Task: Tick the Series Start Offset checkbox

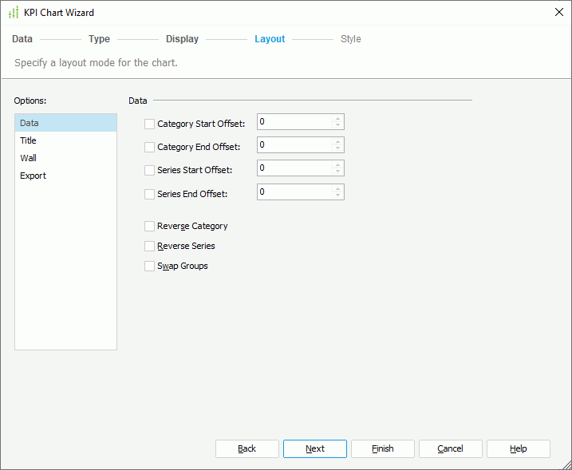Action: (149, 171)
